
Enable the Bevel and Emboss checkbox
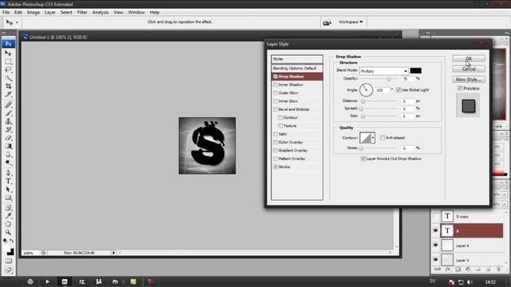275,109
